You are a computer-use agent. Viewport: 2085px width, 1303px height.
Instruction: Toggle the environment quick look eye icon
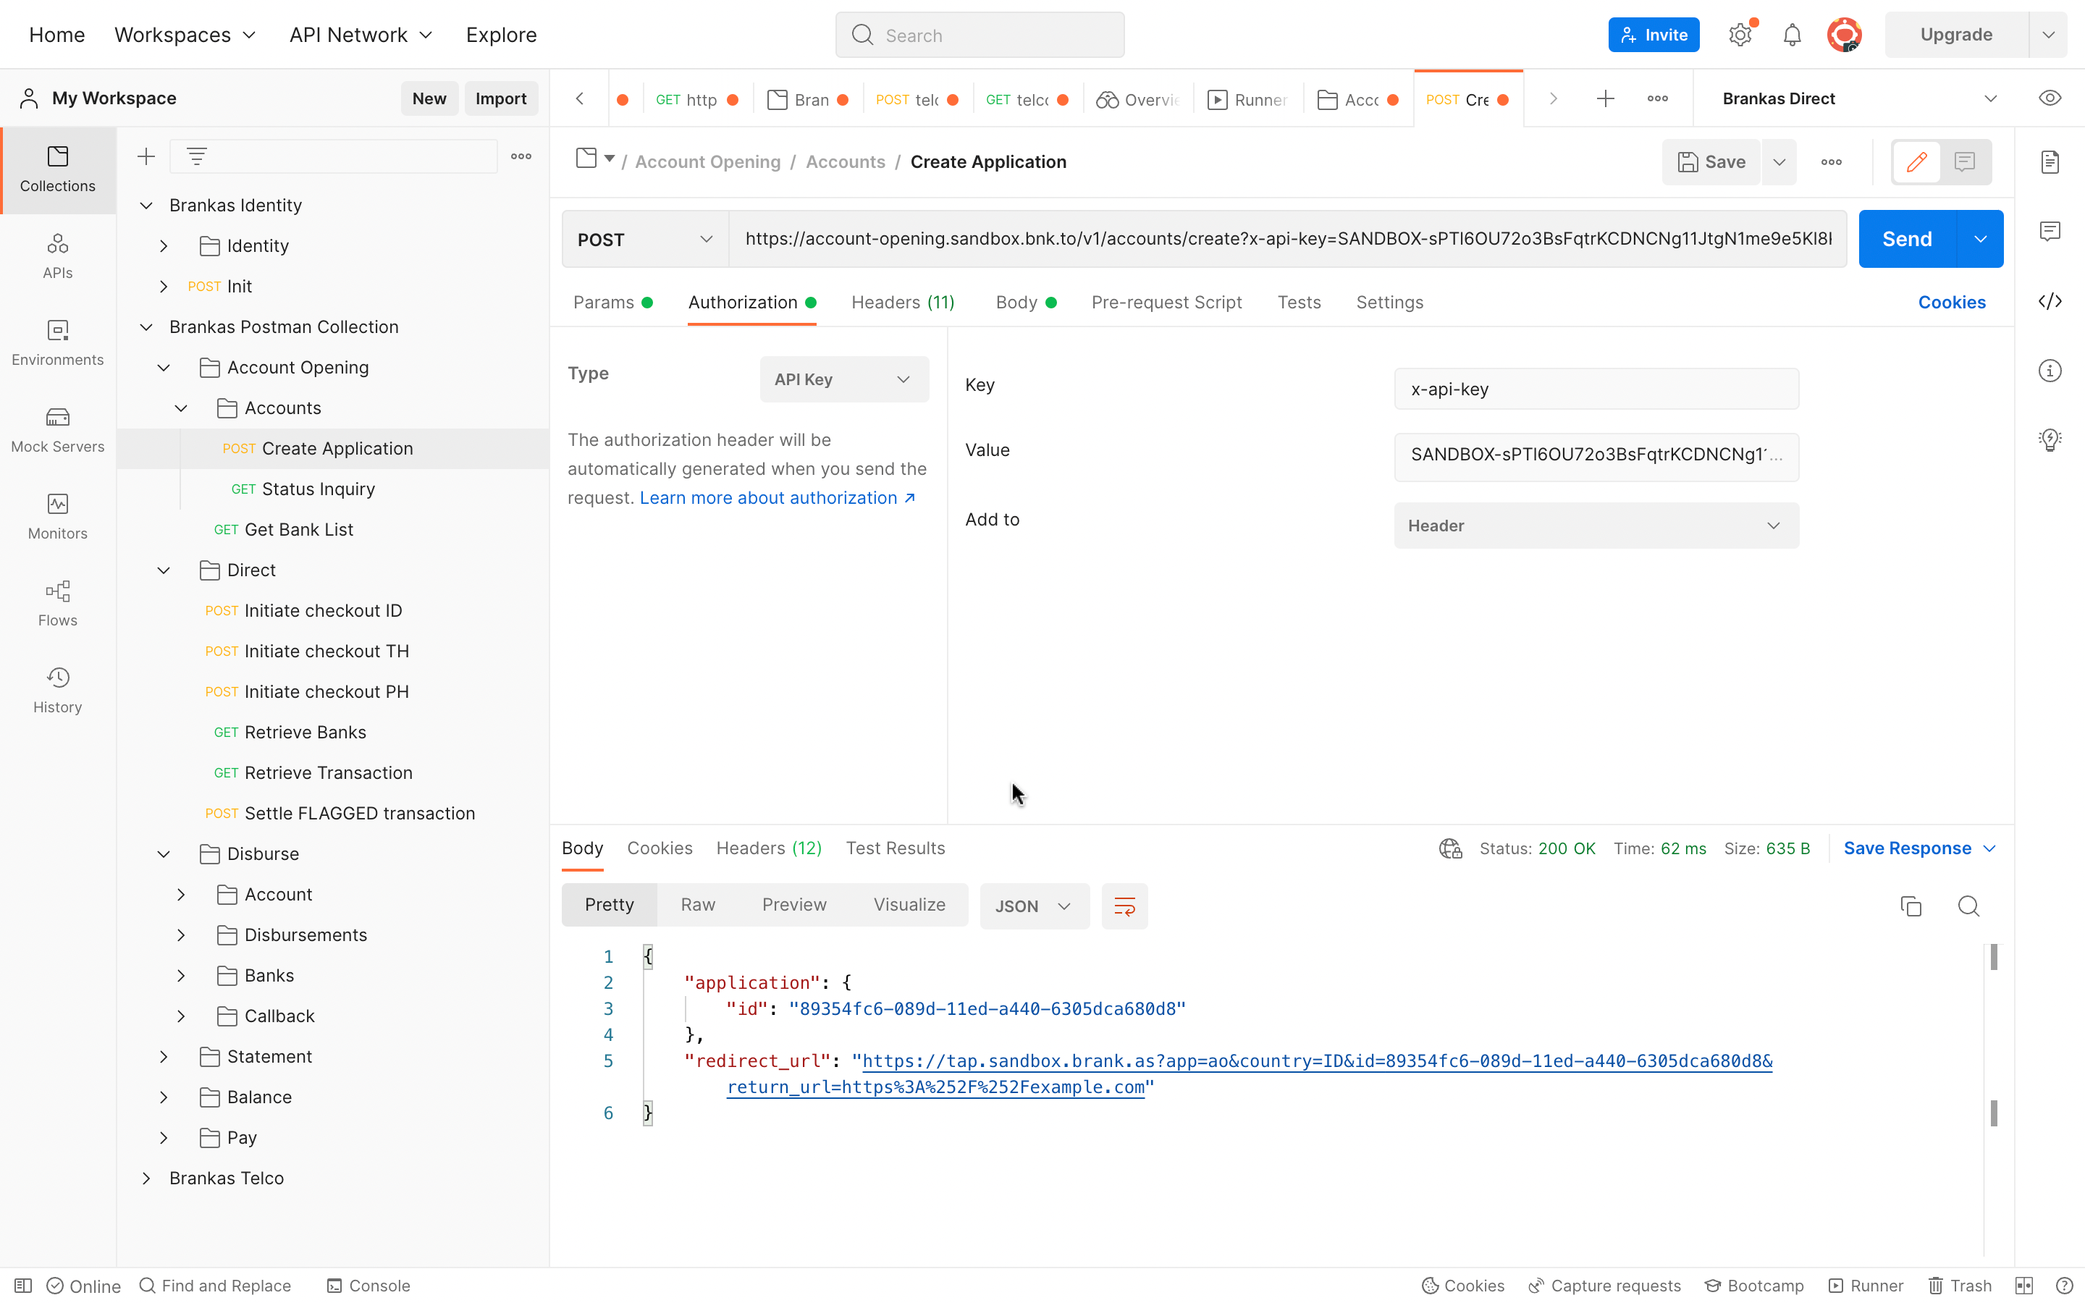[x=2049, y=98]
